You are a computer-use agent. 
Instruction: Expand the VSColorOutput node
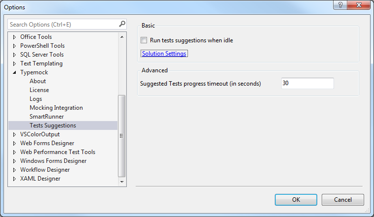click(14, 134)
